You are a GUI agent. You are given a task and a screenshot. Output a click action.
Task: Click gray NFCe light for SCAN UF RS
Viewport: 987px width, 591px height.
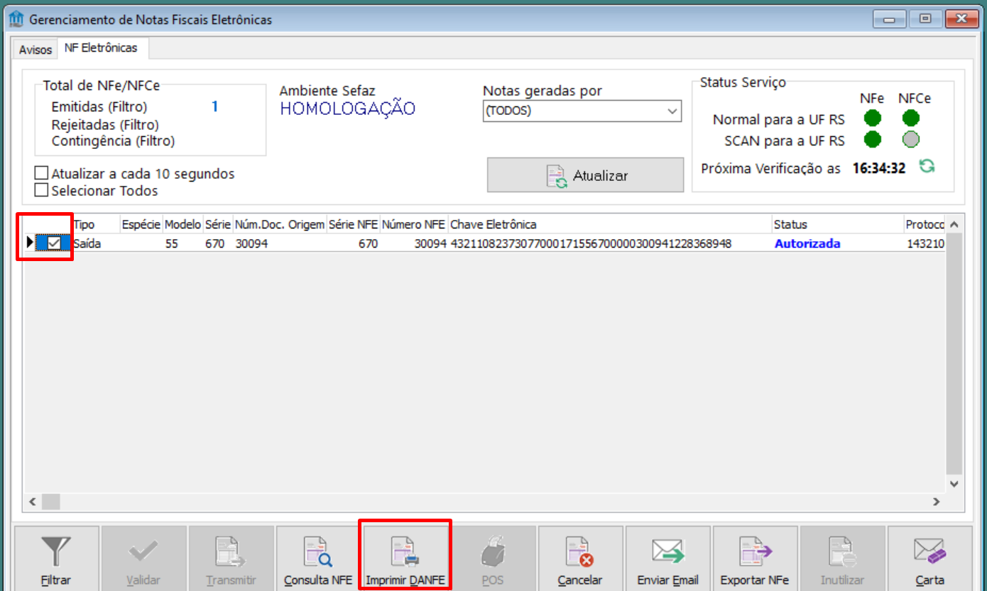tap(911, 139)
